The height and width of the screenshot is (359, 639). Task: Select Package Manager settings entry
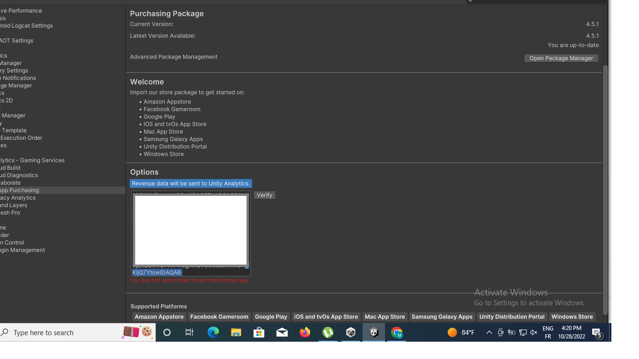click(16, 86)
